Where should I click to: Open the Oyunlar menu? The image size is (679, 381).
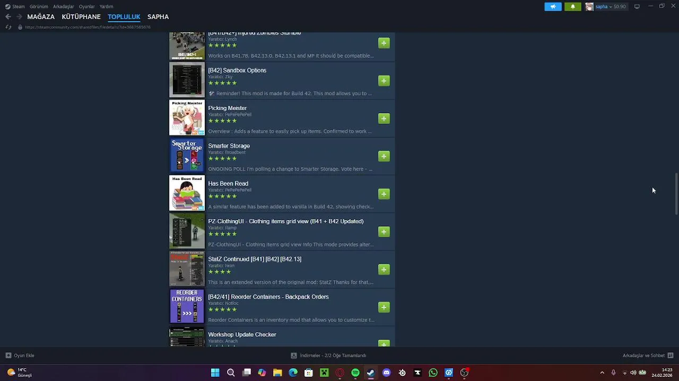click(87, 6)
